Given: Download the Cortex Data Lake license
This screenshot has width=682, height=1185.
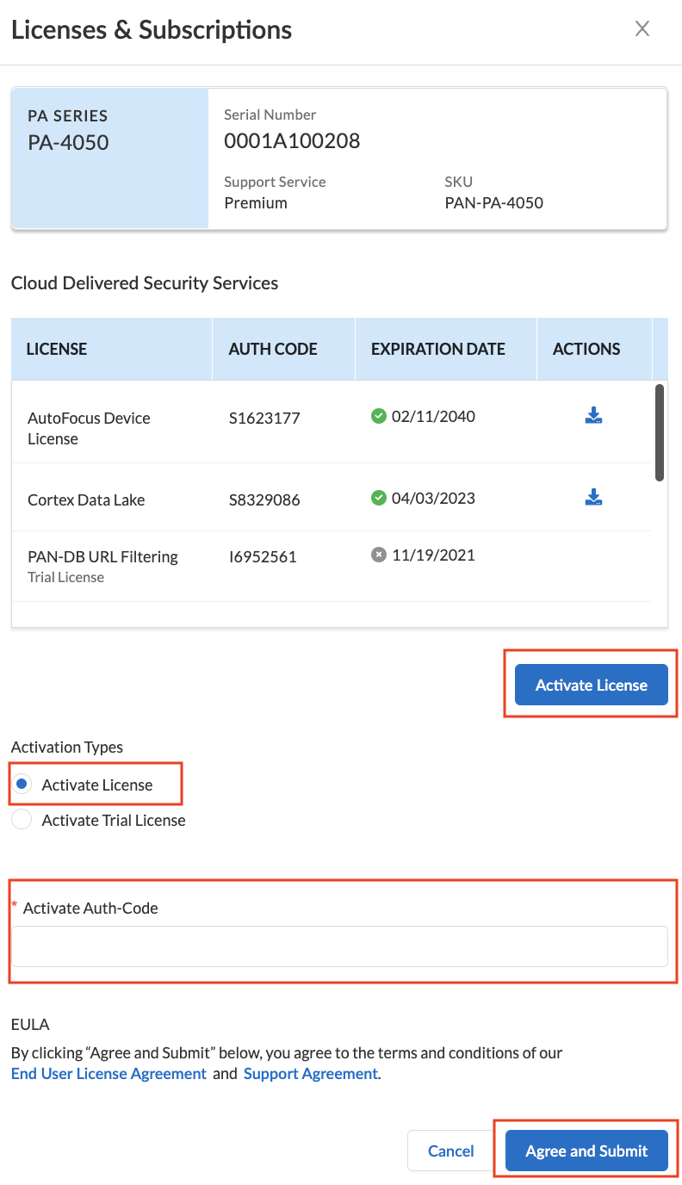Looking at the screenshot, I should [x=593, y=498].
